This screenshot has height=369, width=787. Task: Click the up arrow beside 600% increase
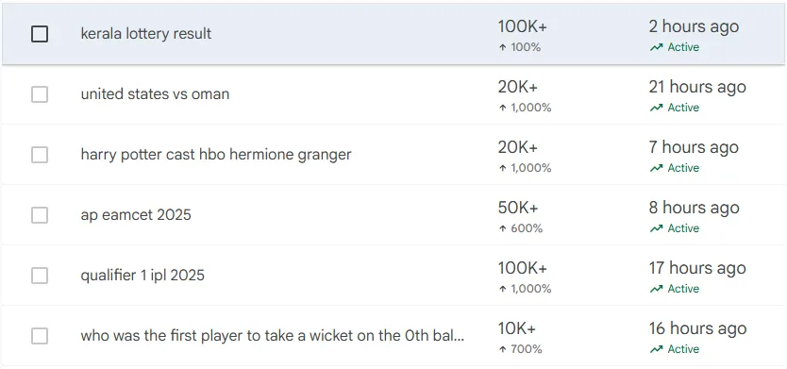point(502,229)
